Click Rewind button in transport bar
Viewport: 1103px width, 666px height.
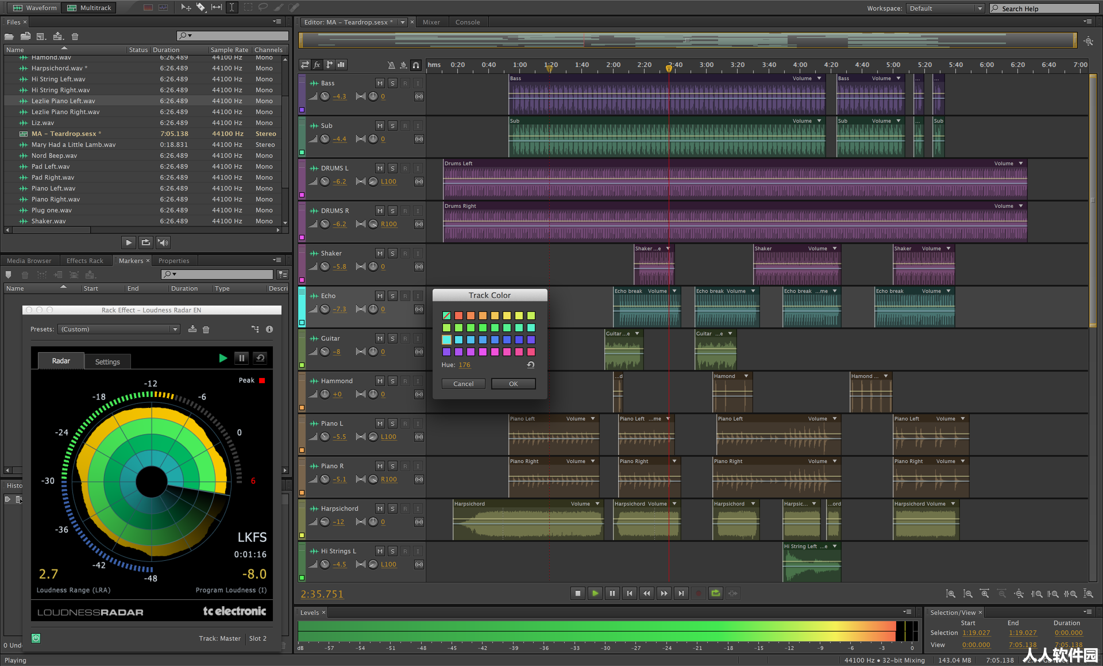[646, 594]
